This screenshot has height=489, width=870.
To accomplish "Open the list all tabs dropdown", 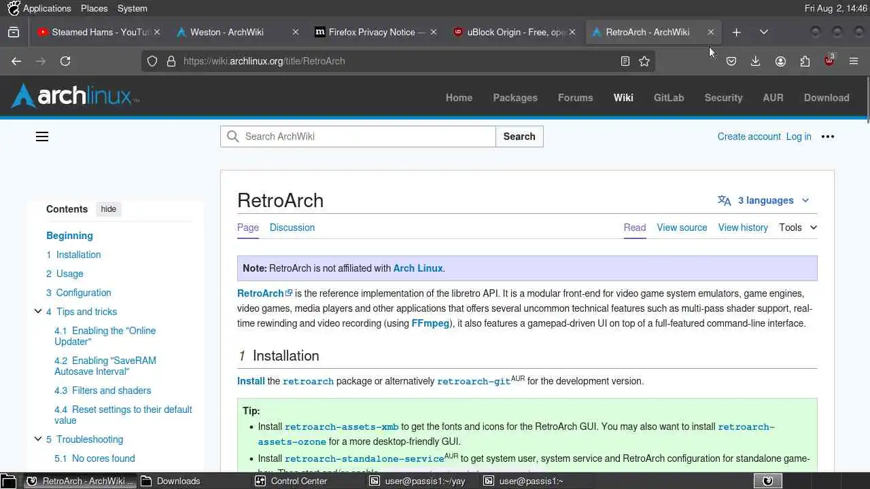I will pos(764,32).
